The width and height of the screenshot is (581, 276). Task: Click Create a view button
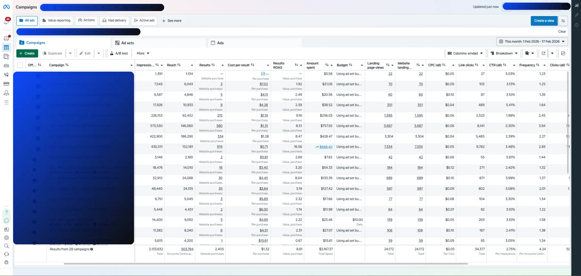pos(544,21)
